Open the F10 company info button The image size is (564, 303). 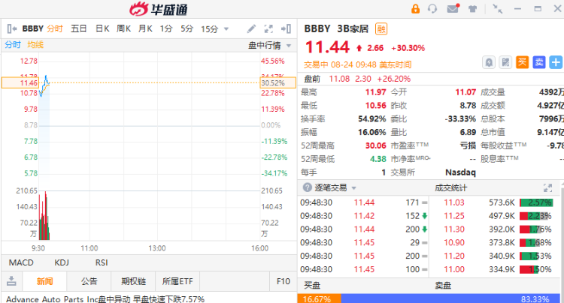click(283, 281)
